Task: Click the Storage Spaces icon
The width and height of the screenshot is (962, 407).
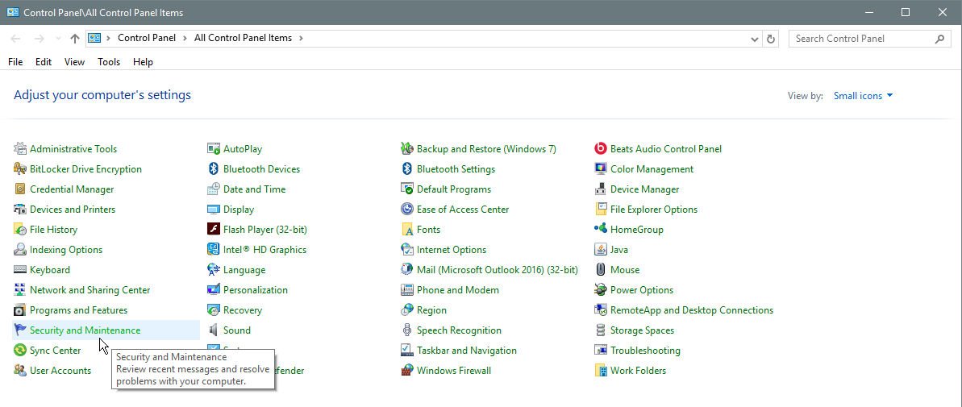Action: coord(601,330)
